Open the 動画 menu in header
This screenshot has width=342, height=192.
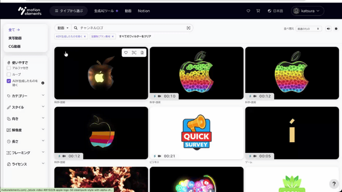(x=128, y=11)
